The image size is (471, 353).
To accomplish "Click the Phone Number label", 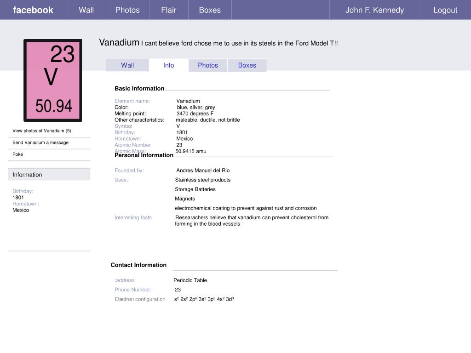I will (133, 290).
